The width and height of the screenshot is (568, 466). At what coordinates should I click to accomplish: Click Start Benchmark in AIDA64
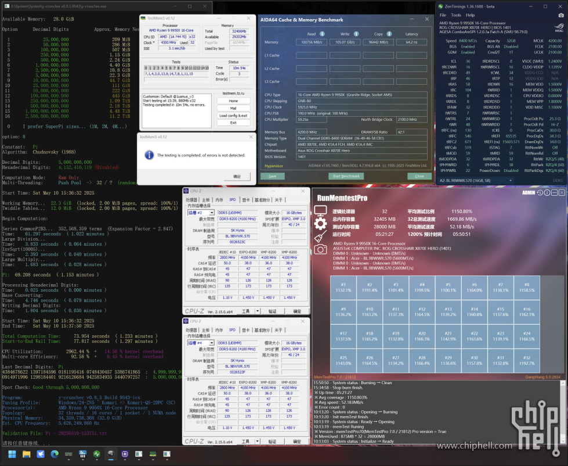point(346,176)
